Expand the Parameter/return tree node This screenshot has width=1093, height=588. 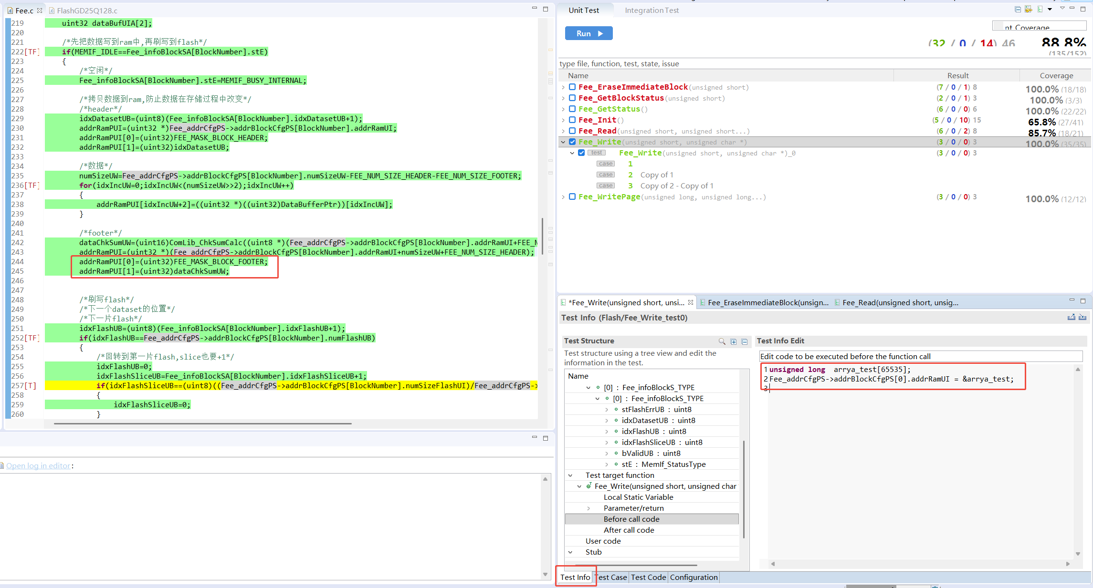click(589, 508)
